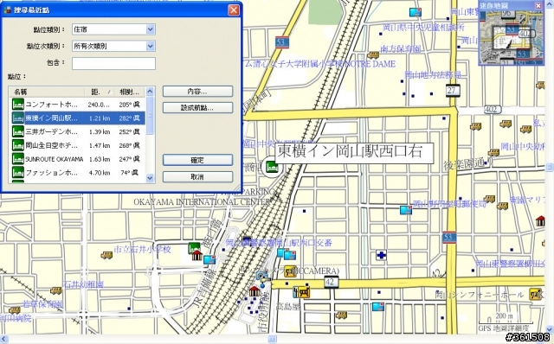The width and height of the screenshot is (554, 344).
Task: Sort the list by the 距. column header
Action: click(100, 92)
